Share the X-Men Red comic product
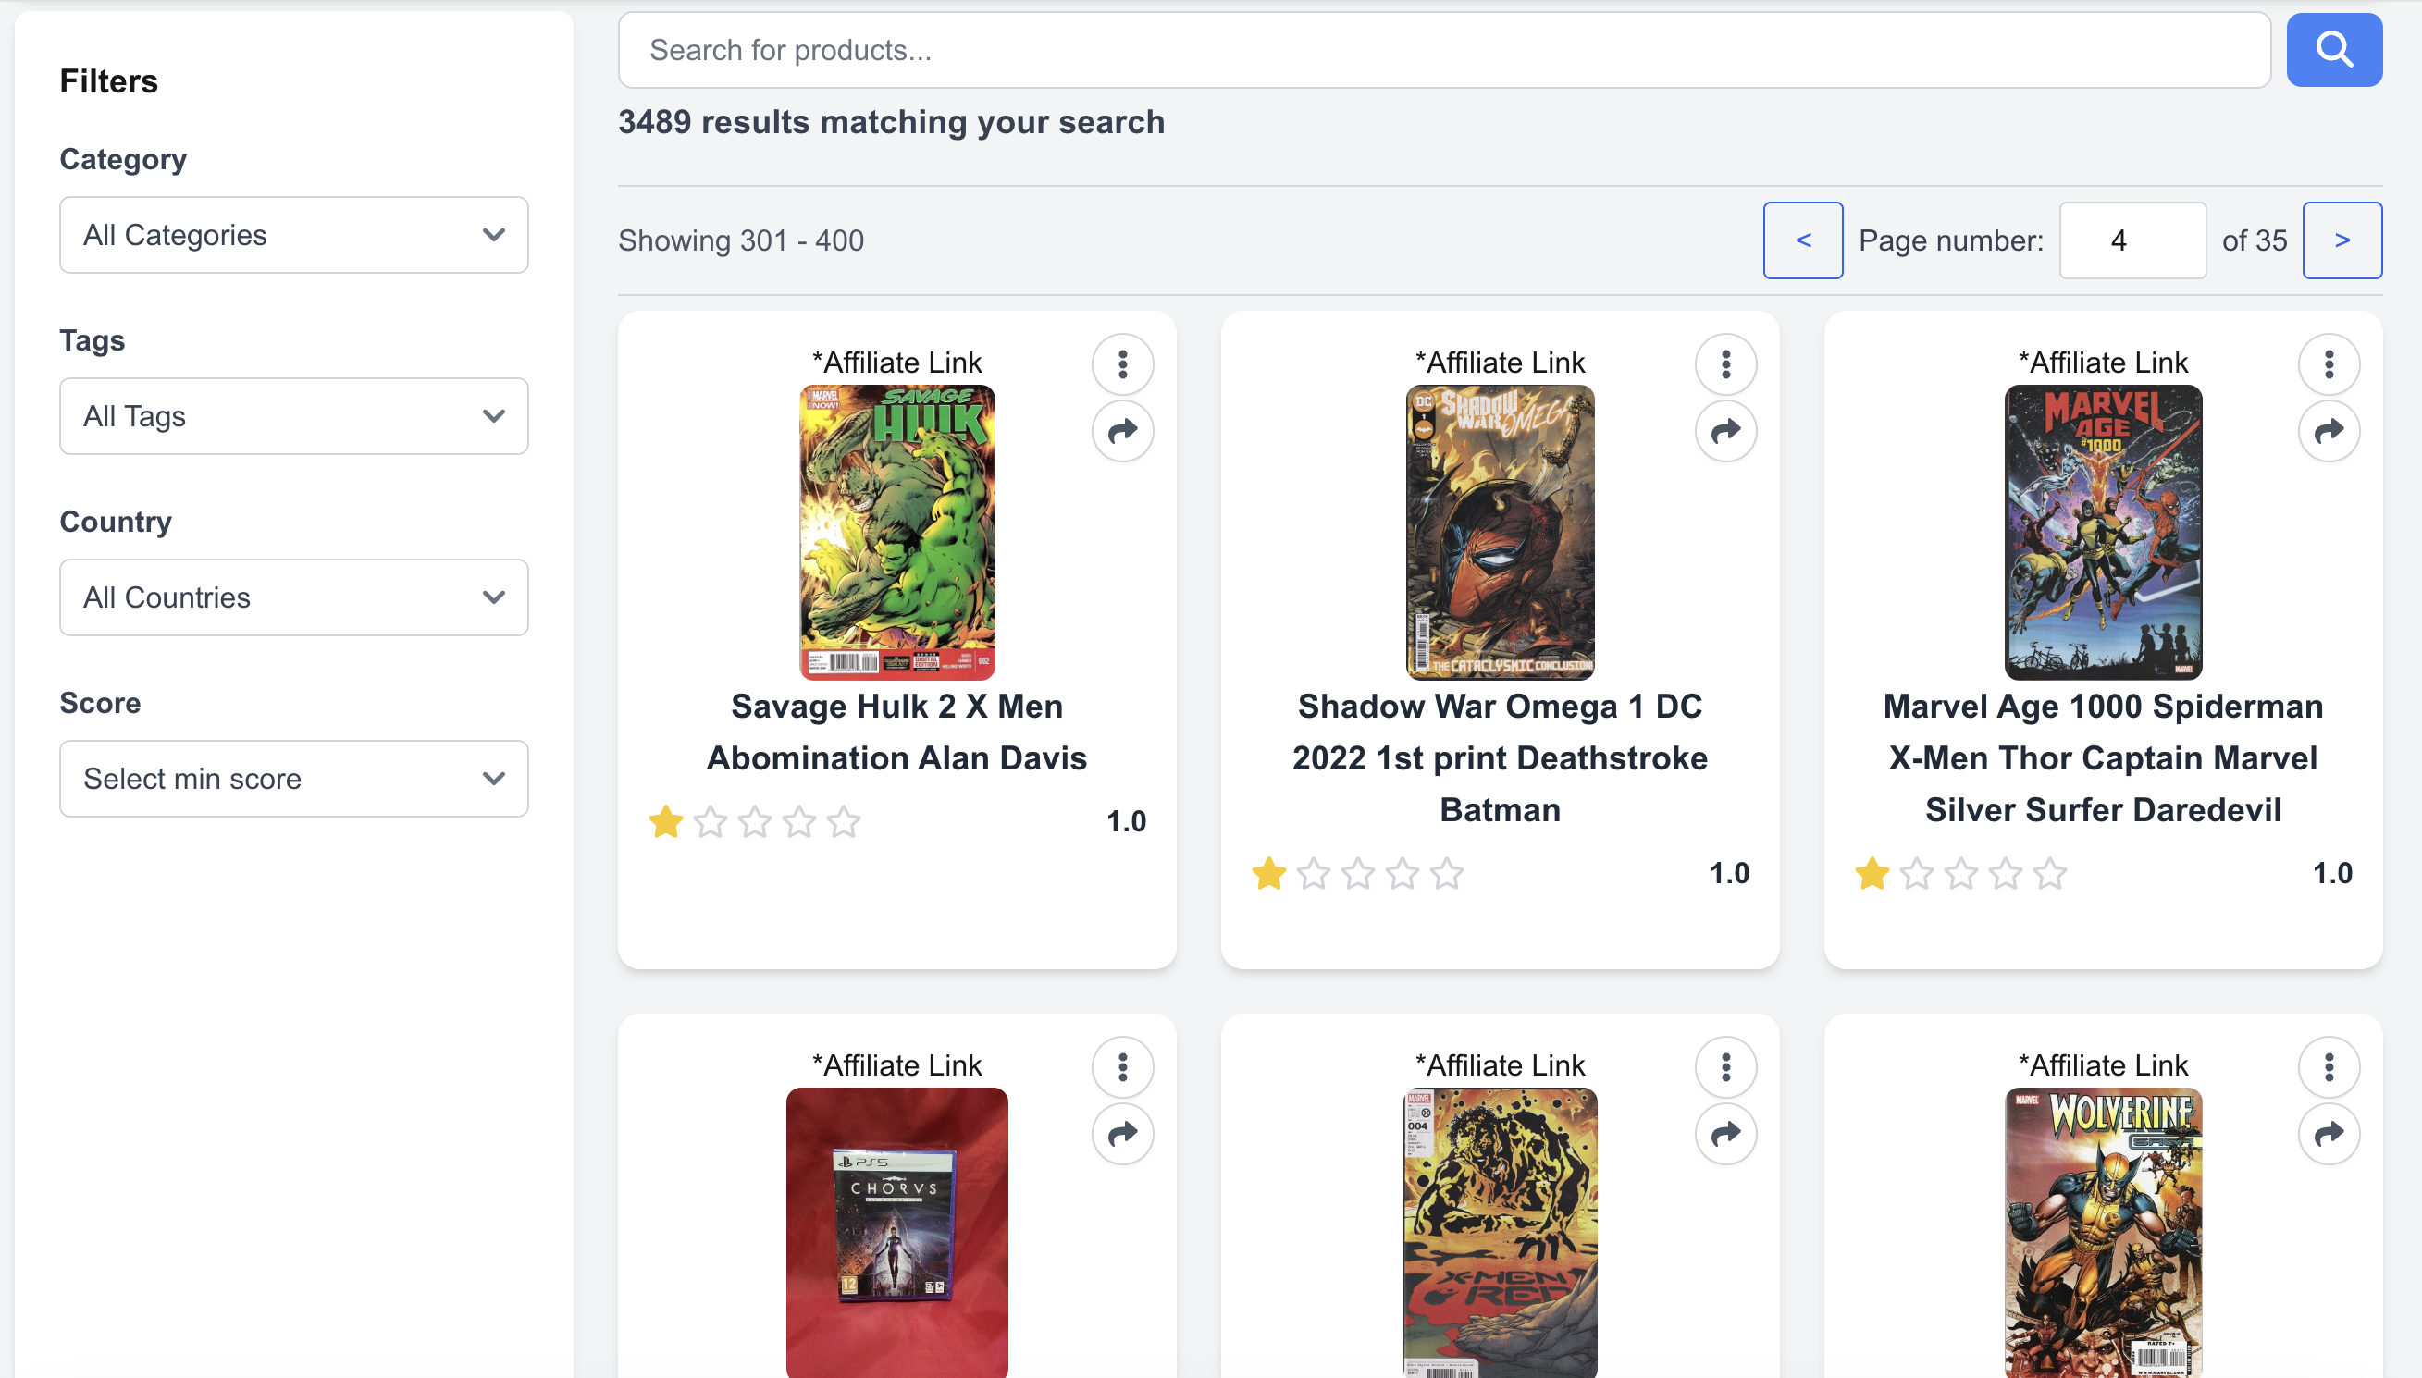The image size is (2422, 1378). [x=1725, y=1134]
